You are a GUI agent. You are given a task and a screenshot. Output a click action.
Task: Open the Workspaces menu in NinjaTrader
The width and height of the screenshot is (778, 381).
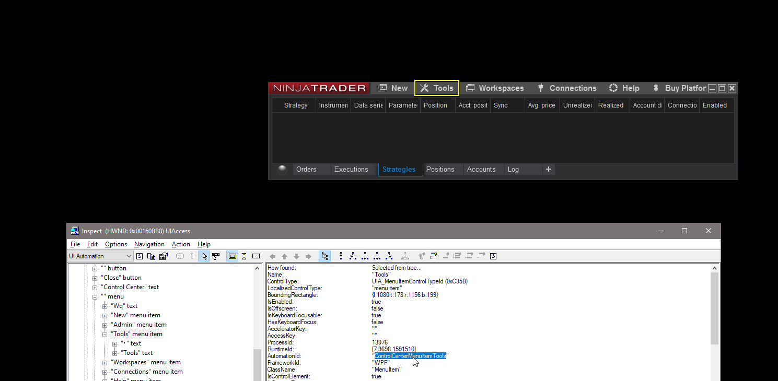tap(495, 88)
